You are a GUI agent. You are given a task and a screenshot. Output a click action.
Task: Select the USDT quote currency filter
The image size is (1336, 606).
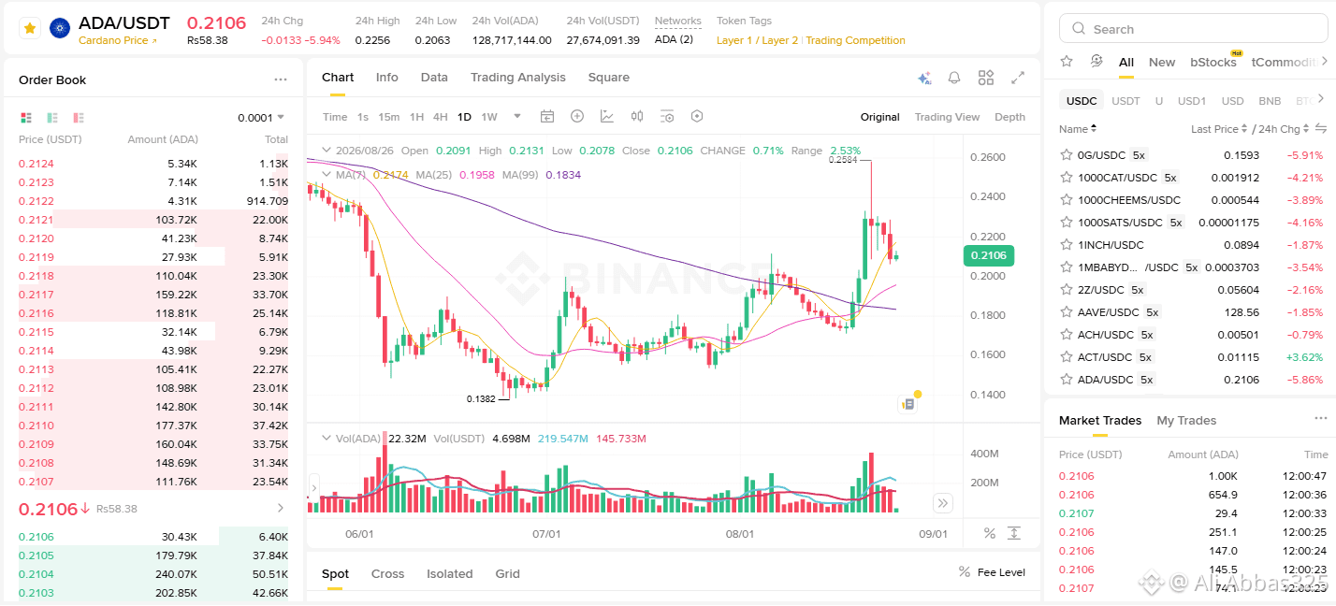[x=1125, y=101]
